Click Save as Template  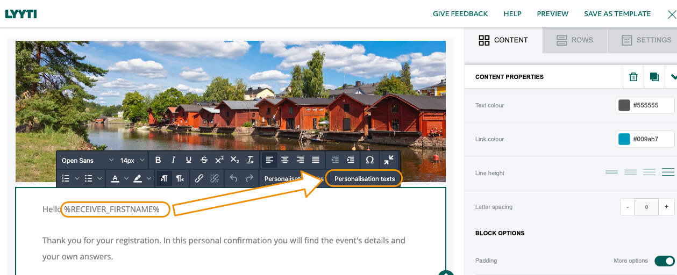click(617, 14)
